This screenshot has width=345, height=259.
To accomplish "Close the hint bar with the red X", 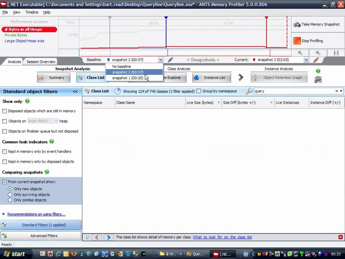I will pos(340,237).
